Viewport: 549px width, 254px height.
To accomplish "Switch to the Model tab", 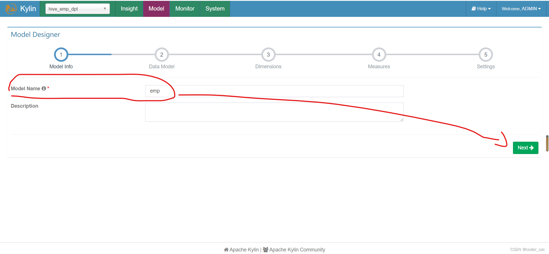I will [x=156, y=9].
